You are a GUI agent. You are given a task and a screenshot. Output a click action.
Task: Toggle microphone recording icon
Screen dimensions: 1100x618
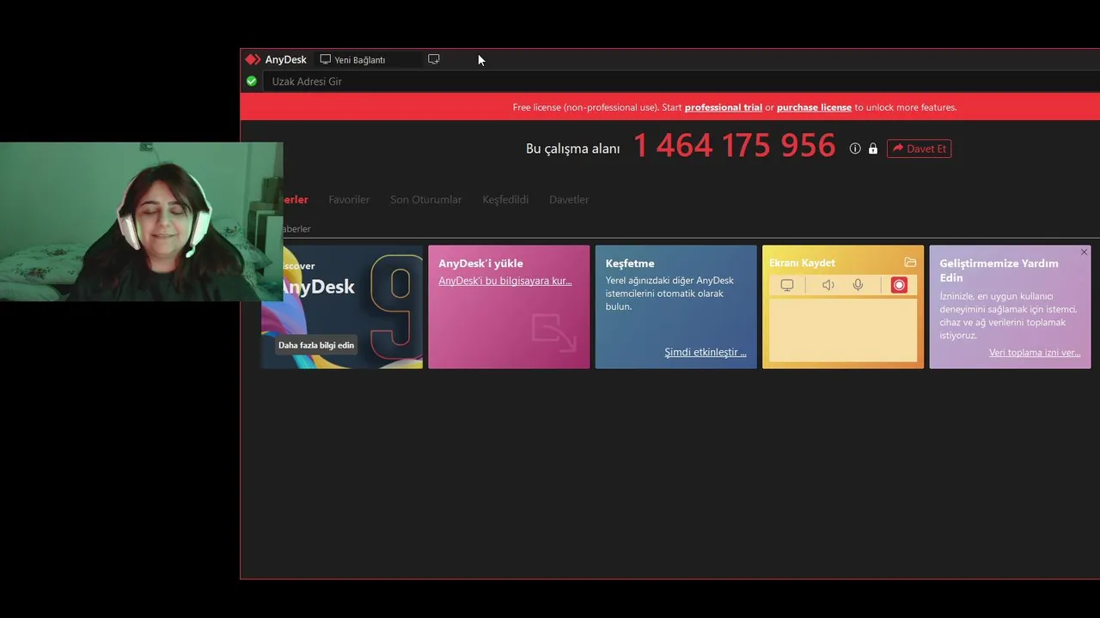(x=858, y=285)
